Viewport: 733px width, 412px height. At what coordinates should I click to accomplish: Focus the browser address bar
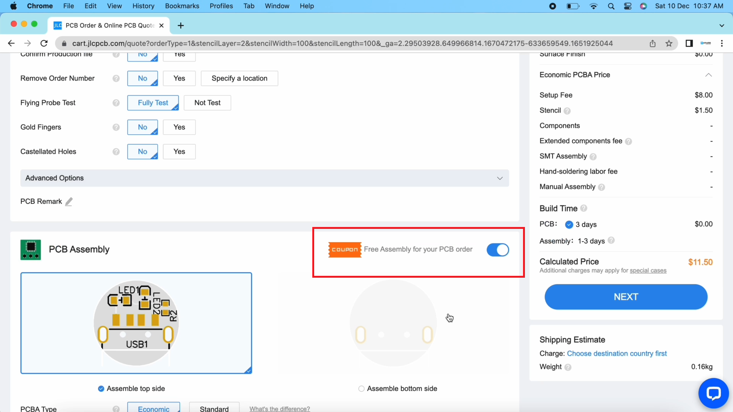(x=342, y=43)
